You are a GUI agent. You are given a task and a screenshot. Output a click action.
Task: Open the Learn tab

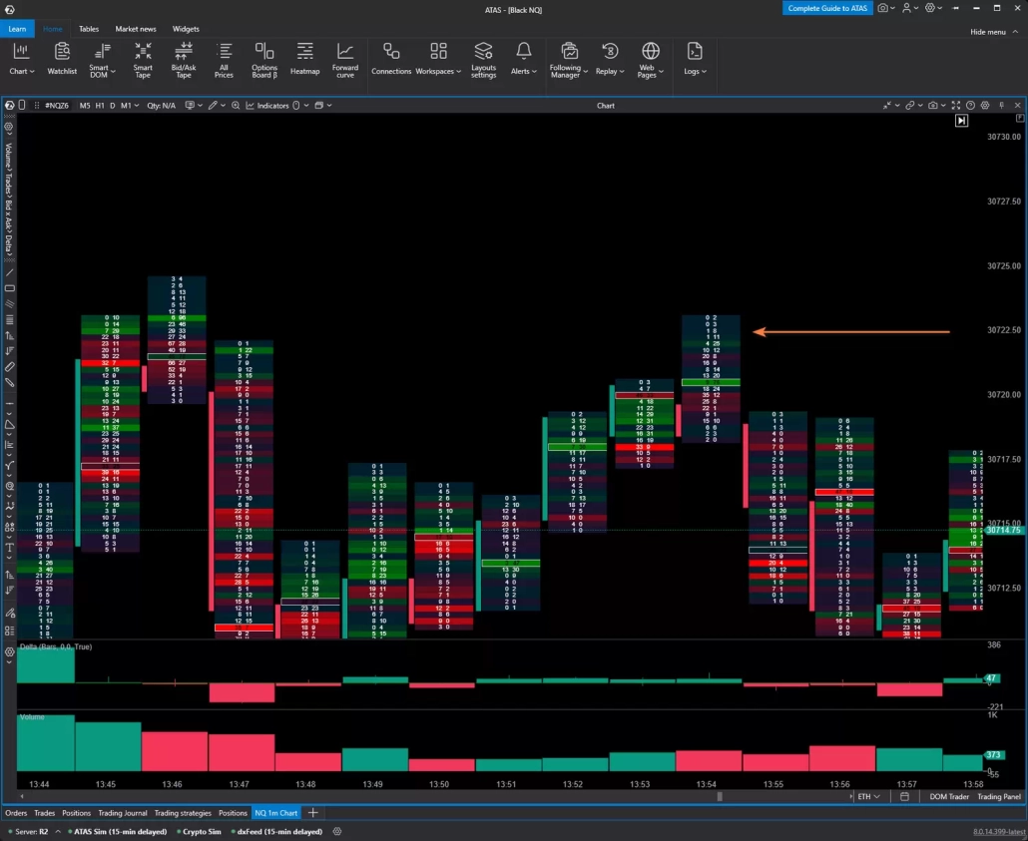[x=17, y=29]
